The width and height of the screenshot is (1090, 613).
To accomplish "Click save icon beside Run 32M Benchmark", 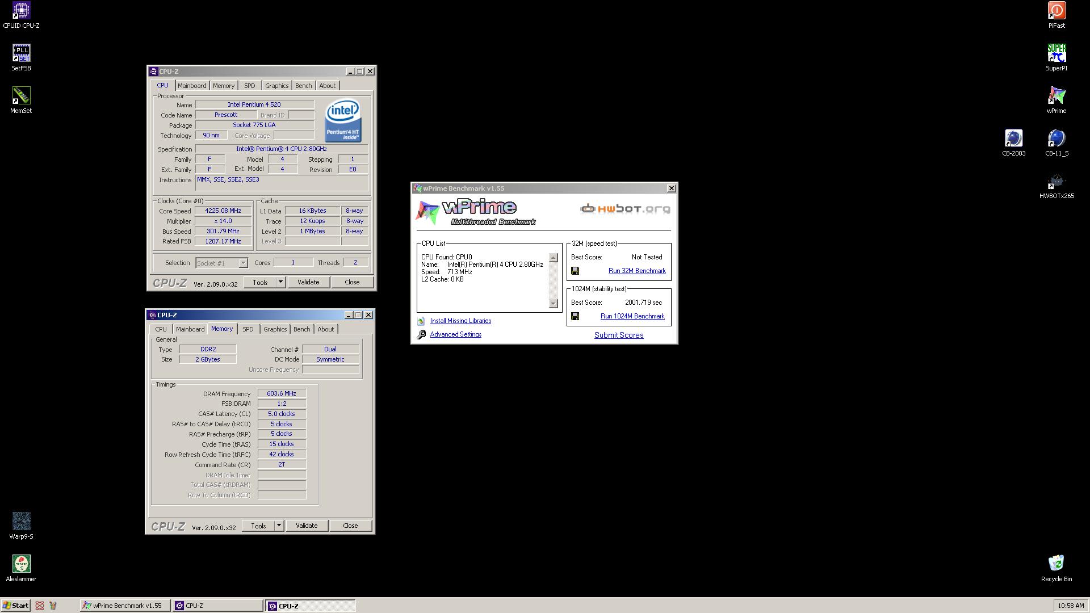I will pyautogui.click(x=575, y=271).
